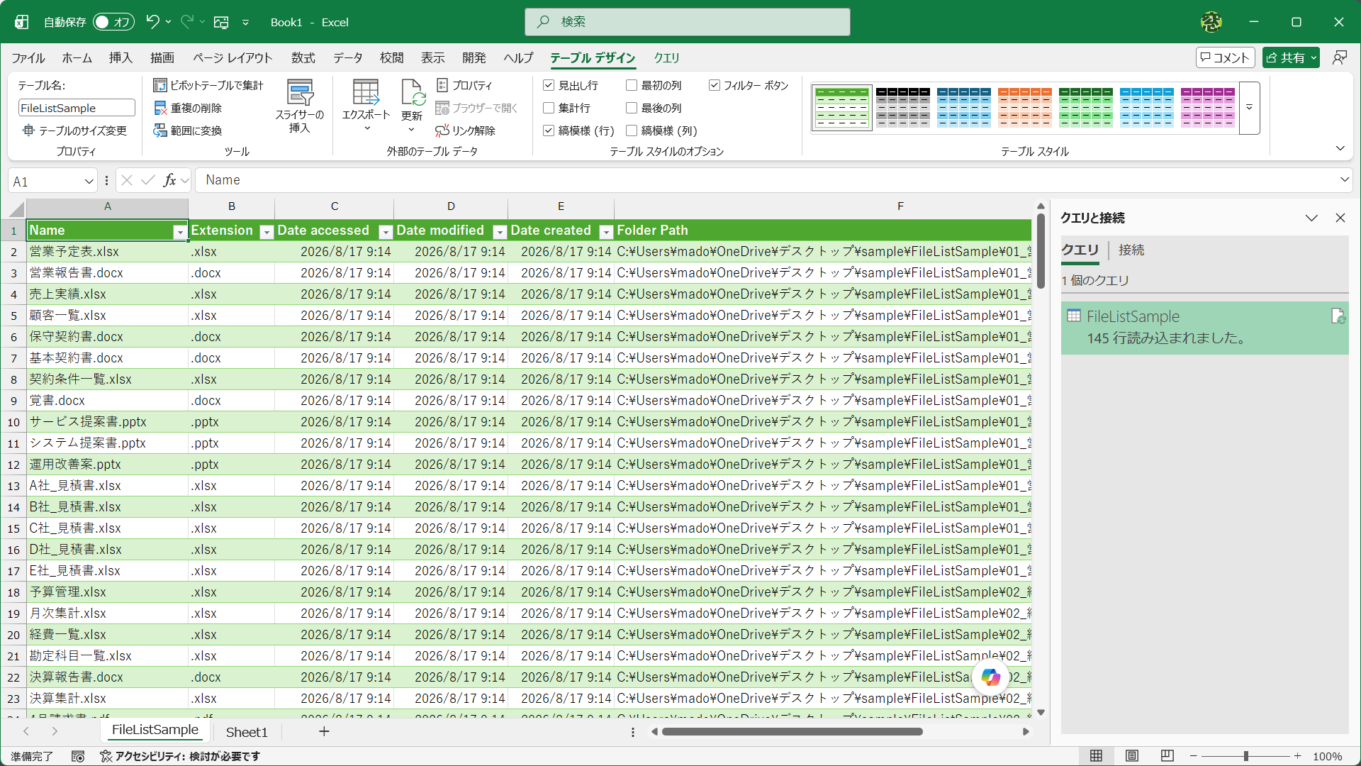Click the search (検索) box
1361x766 pixels.
pos(687,22)
